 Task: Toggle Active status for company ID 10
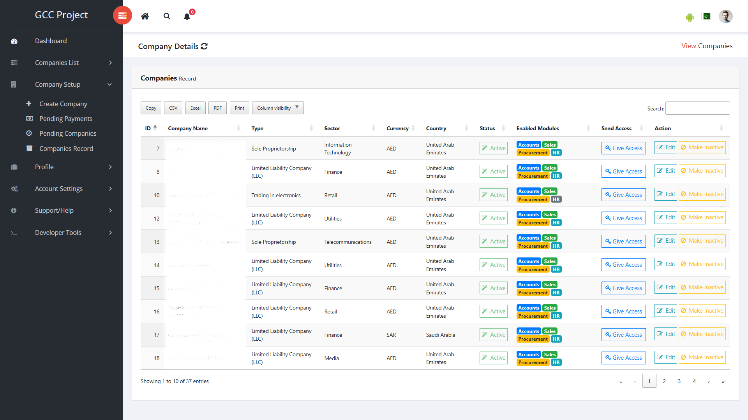494,195
